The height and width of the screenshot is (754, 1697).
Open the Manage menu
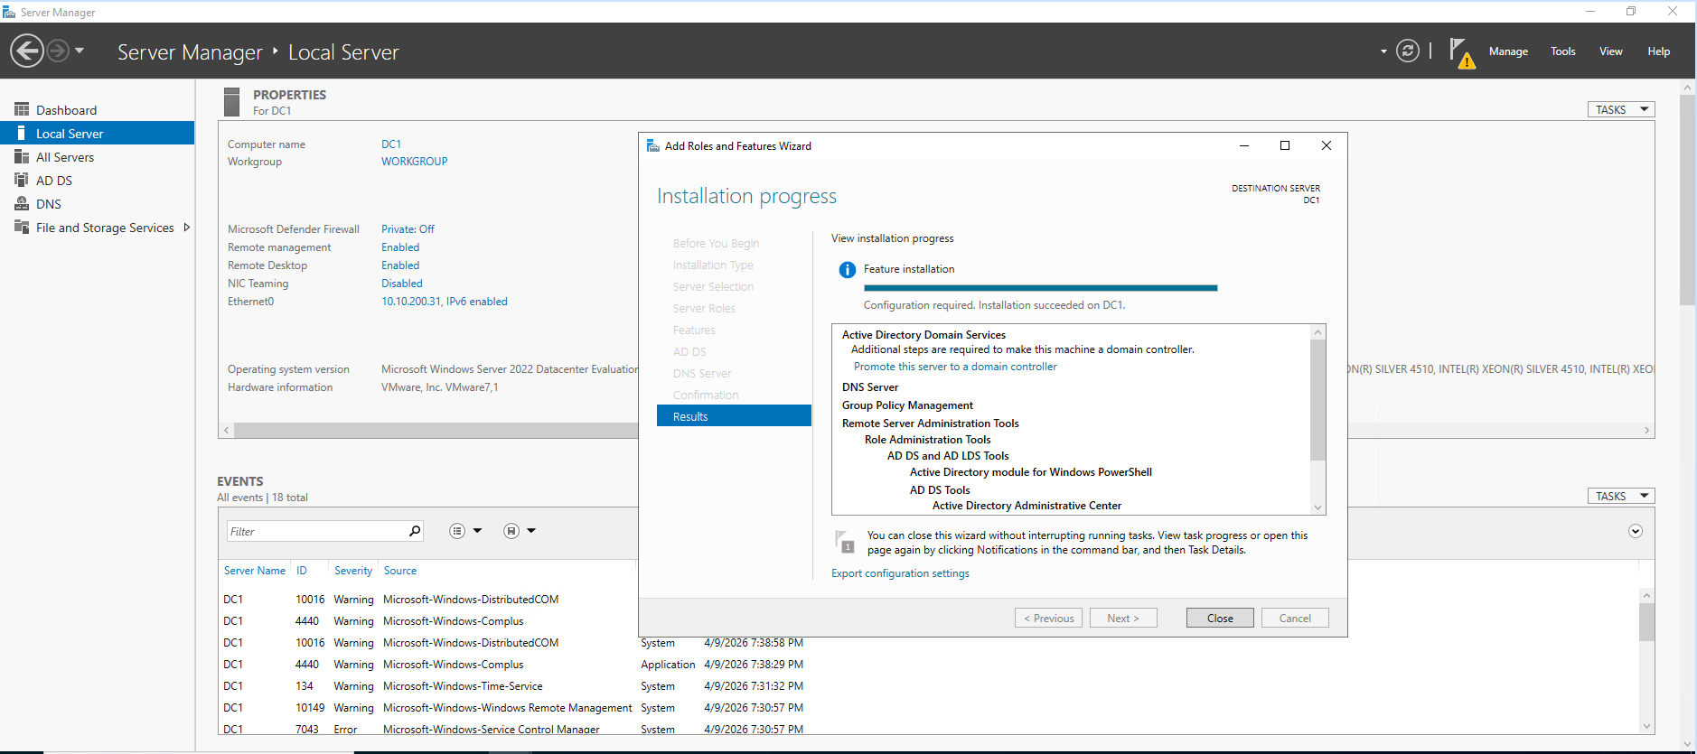tap(1508, 51)
